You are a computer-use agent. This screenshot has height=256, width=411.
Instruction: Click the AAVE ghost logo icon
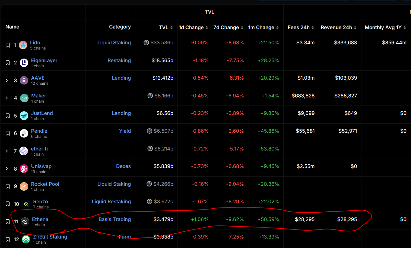coord(24,80)
